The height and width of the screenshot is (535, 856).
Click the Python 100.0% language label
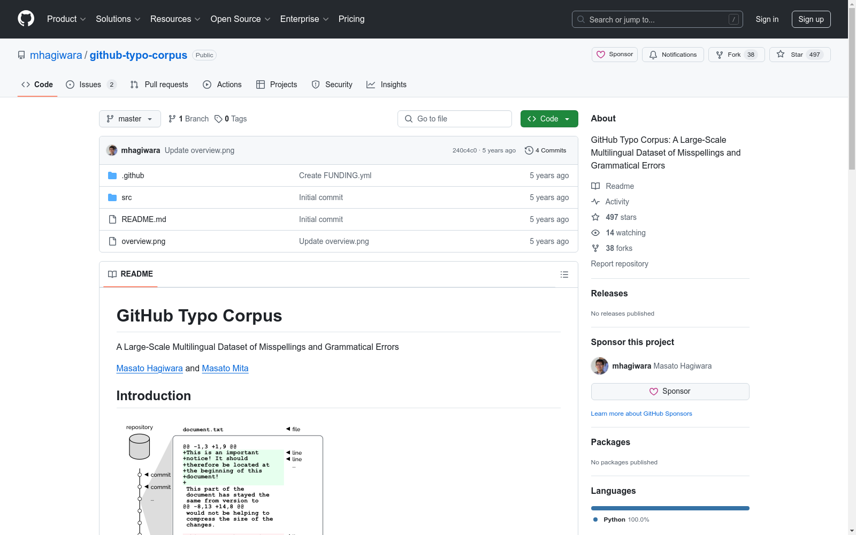(x=621, y=519)
